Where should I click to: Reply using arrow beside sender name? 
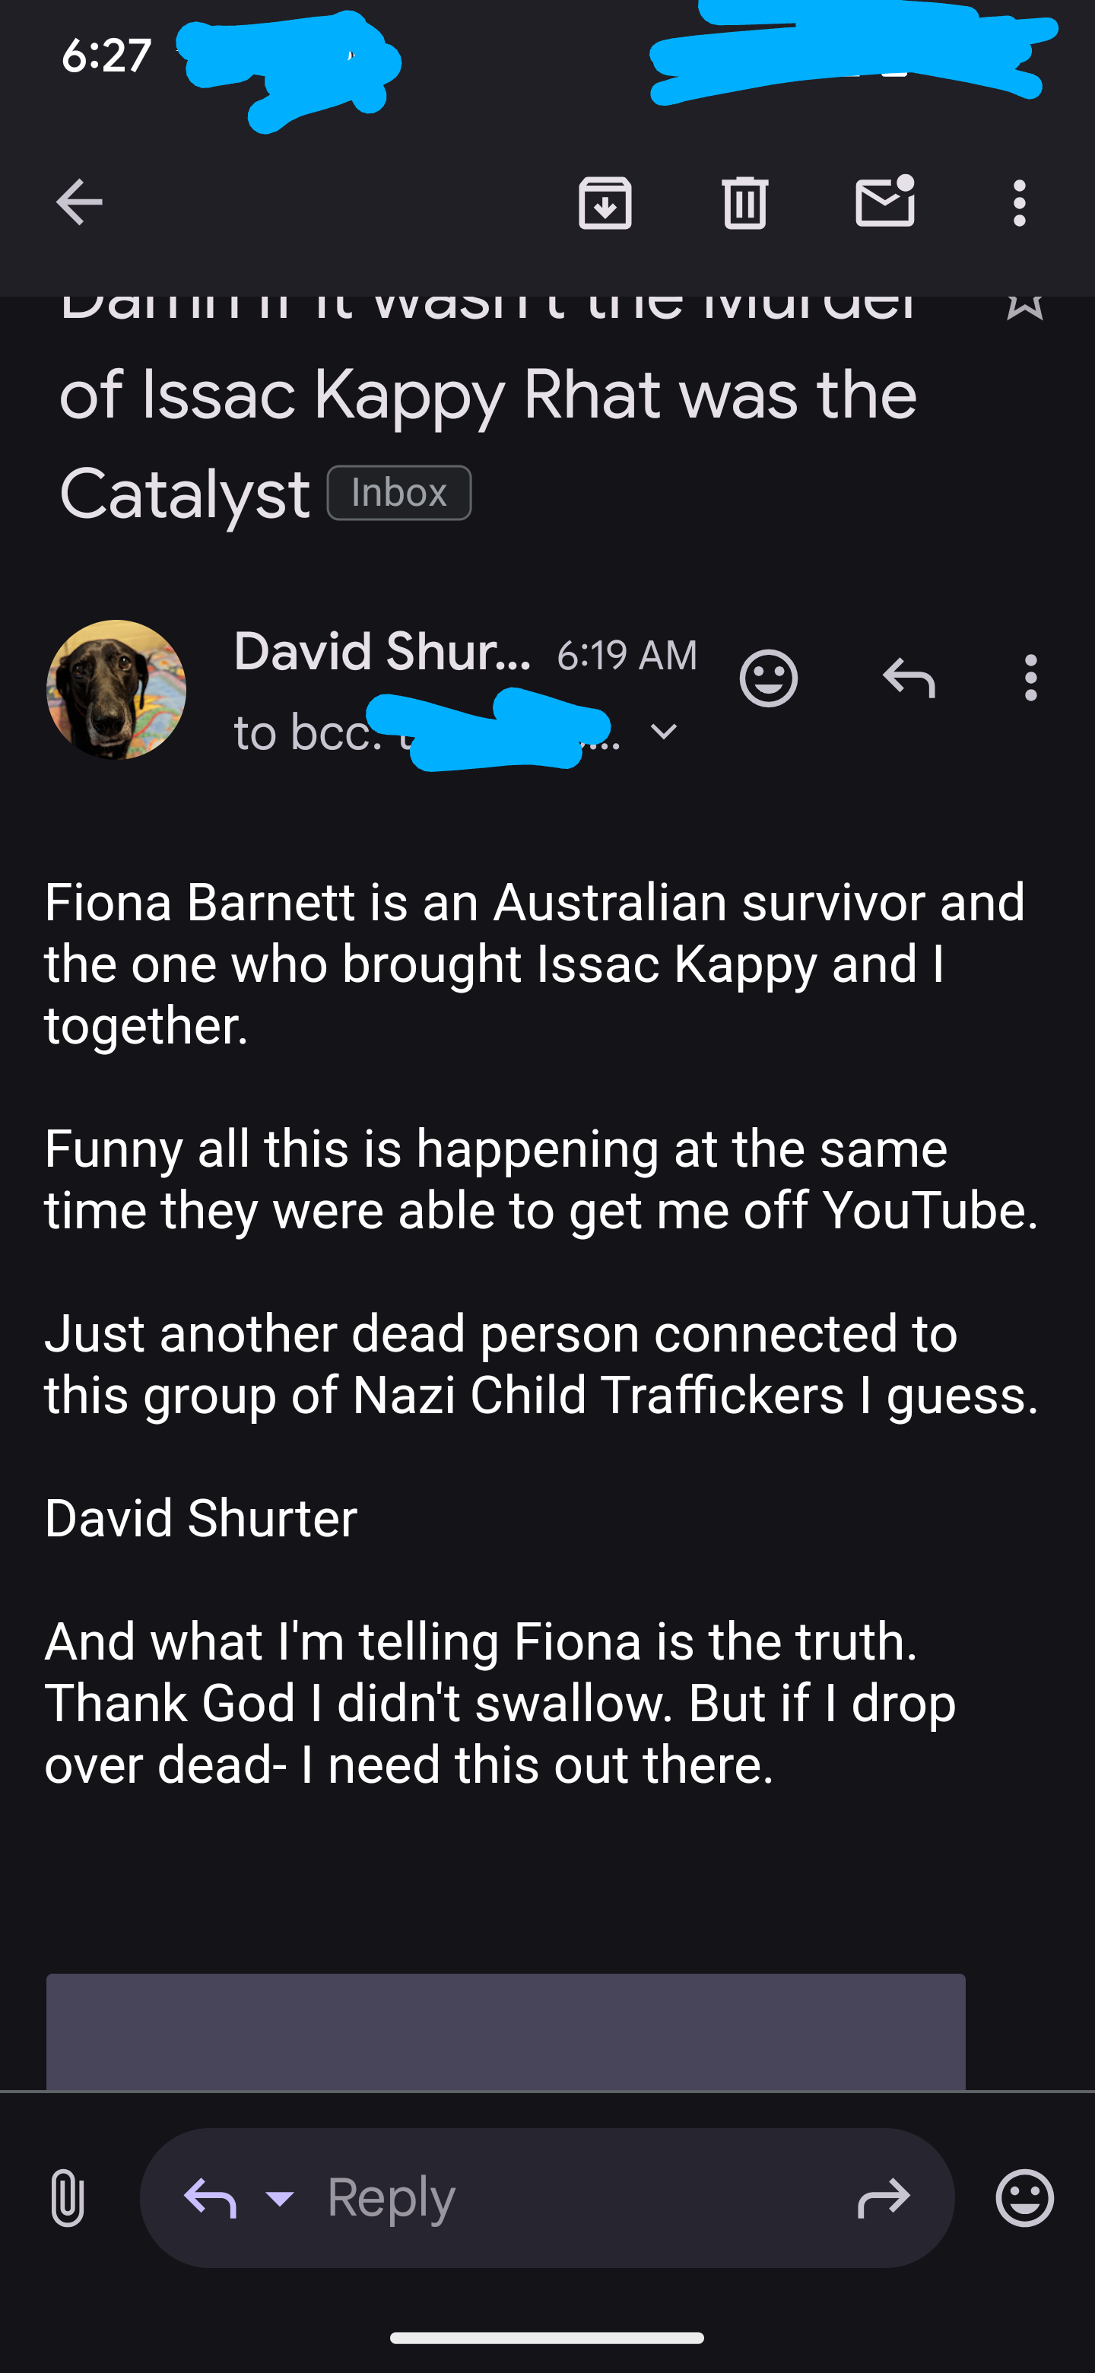point(909,679)
